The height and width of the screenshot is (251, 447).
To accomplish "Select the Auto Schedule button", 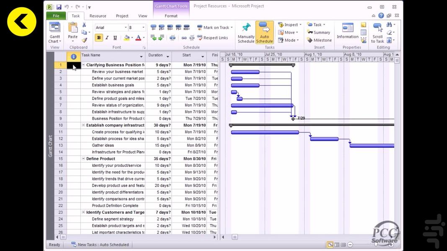I will (x=264, y=32).
